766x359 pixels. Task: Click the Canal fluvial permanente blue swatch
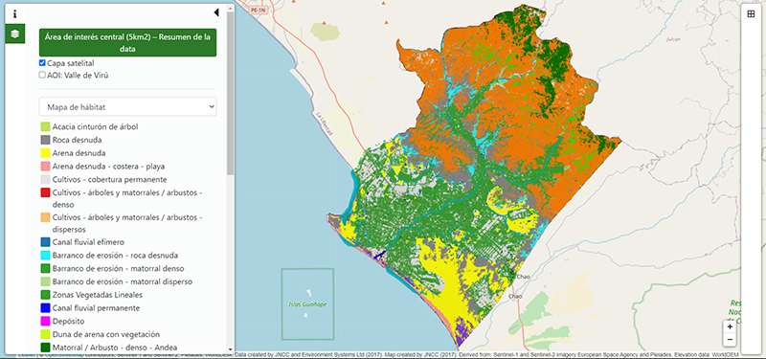point(45,308)
